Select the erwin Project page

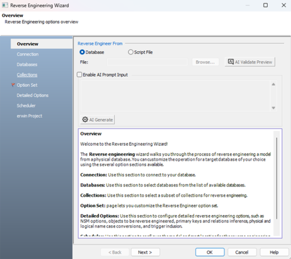(x=29, y=116)
